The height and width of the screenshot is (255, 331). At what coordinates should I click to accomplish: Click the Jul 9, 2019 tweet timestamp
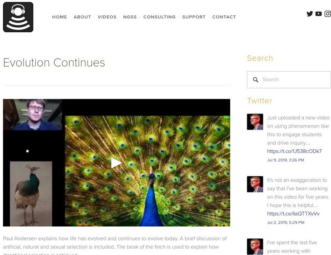pyautogui.click(x=285, y=160)
